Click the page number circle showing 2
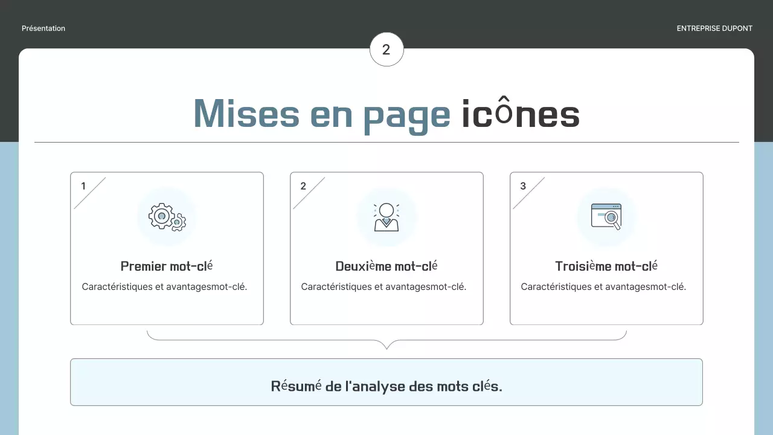 [x=386, y=50]
